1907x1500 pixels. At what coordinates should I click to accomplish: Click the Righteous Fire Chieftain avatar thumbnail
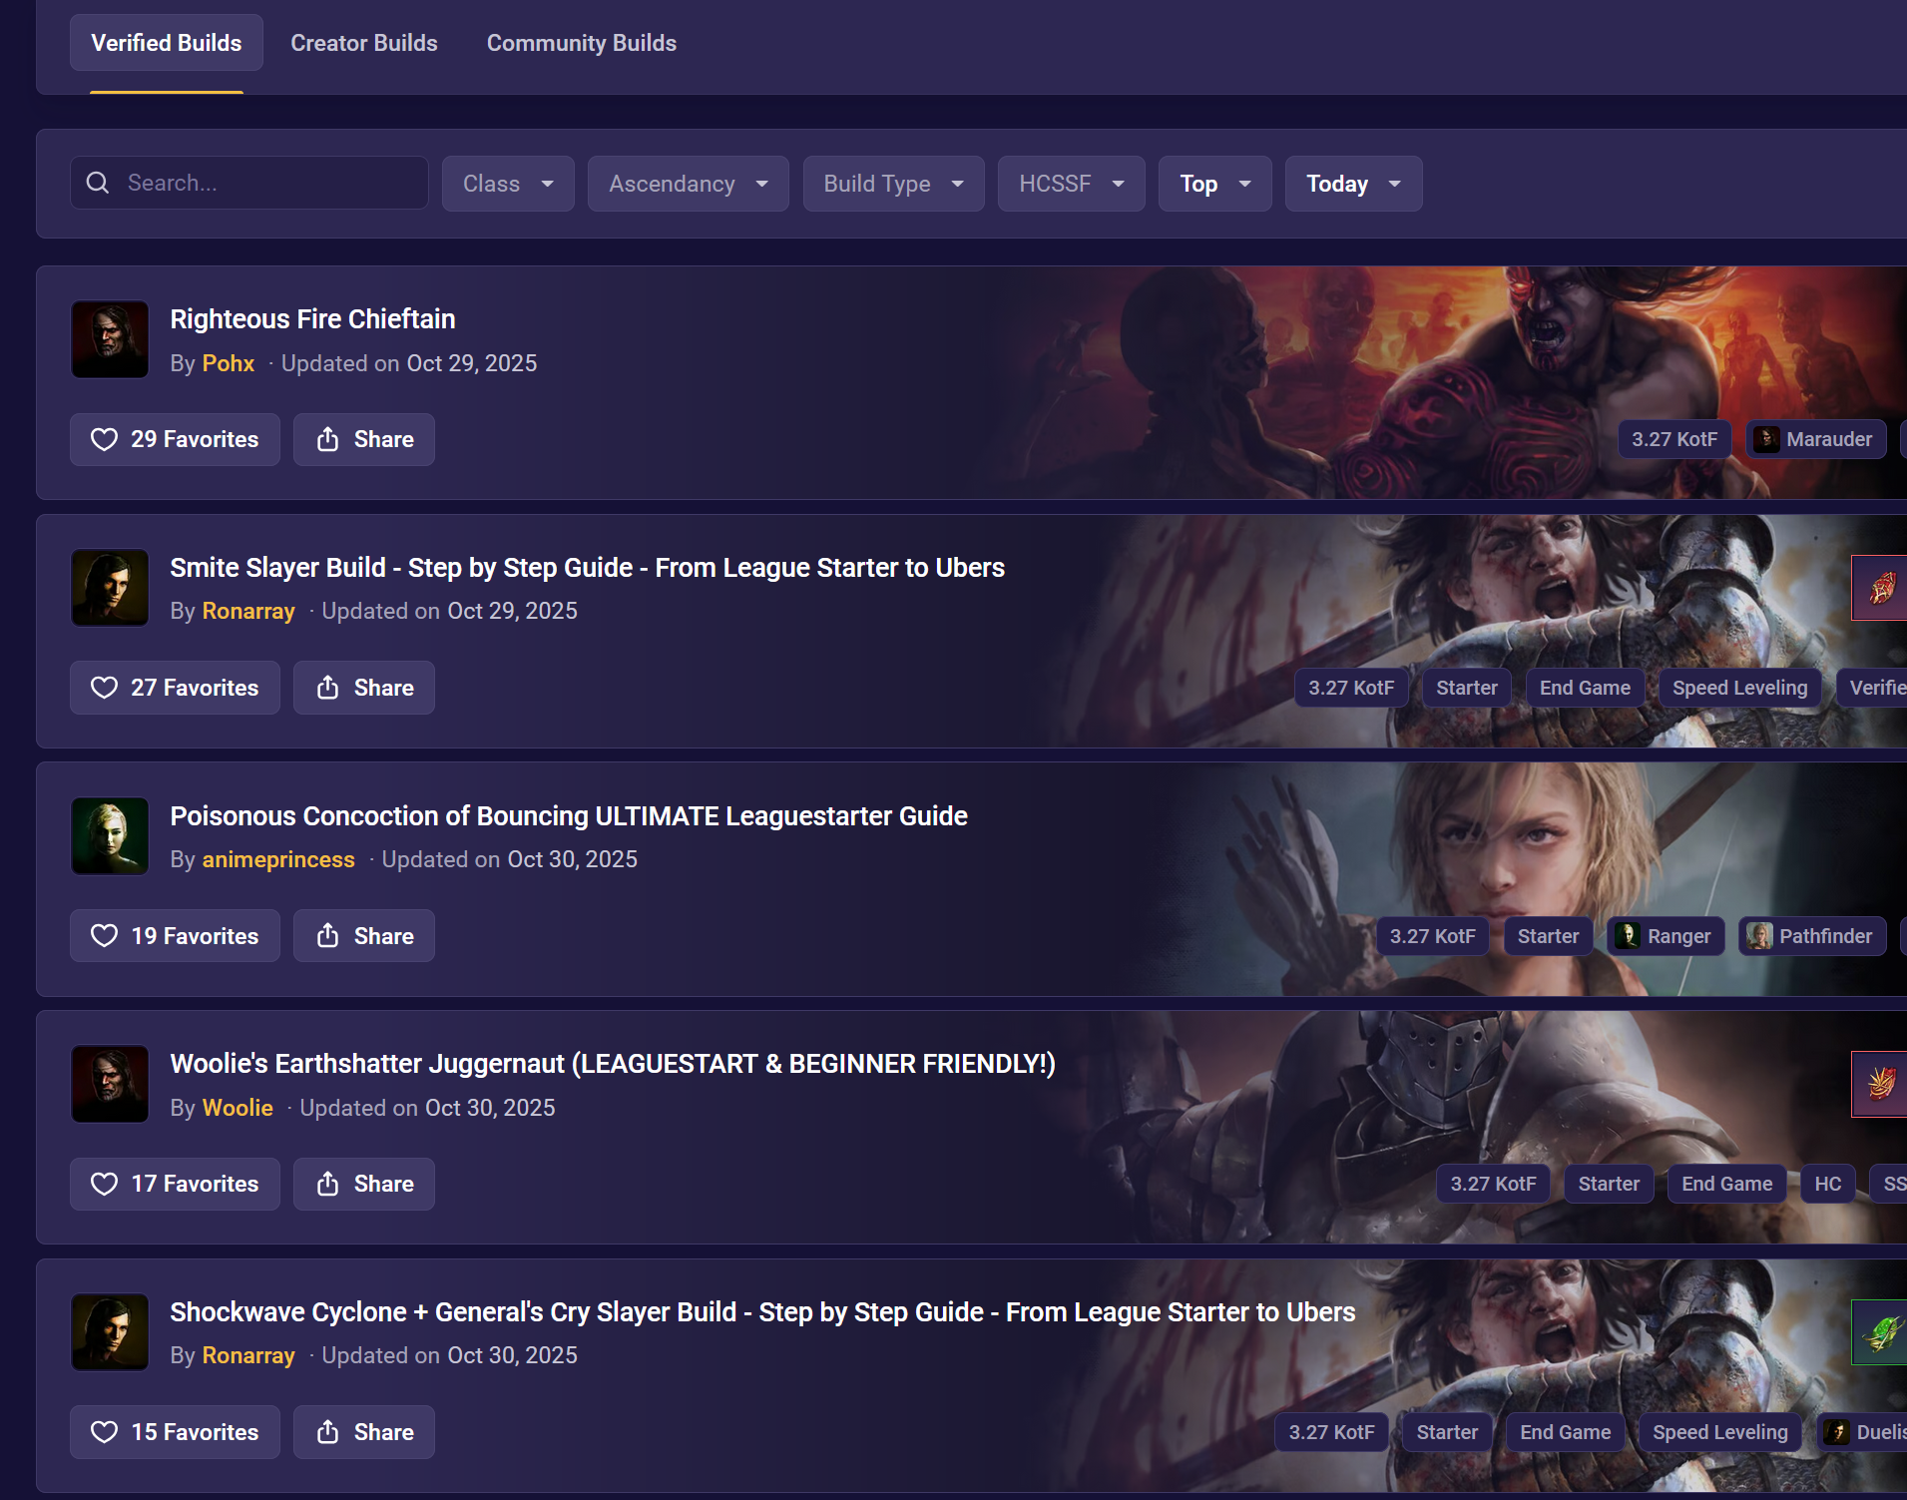(110, 339)
